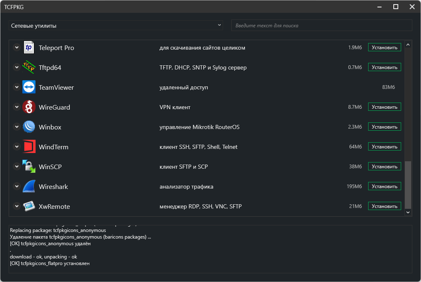Click the scrollbar down arrow

tap(408, 212)
